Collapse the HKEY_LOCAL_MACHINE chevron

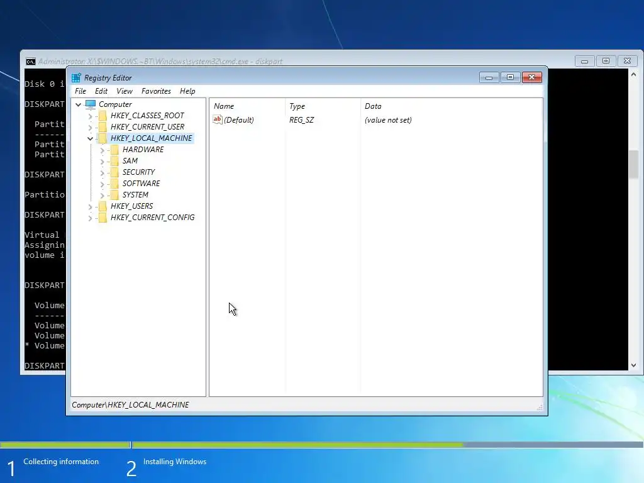coord(90,139)
